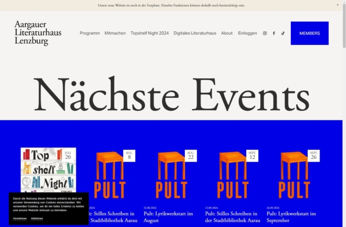Open the Programm menu item
346x227 pixels.
pos(90,33)
